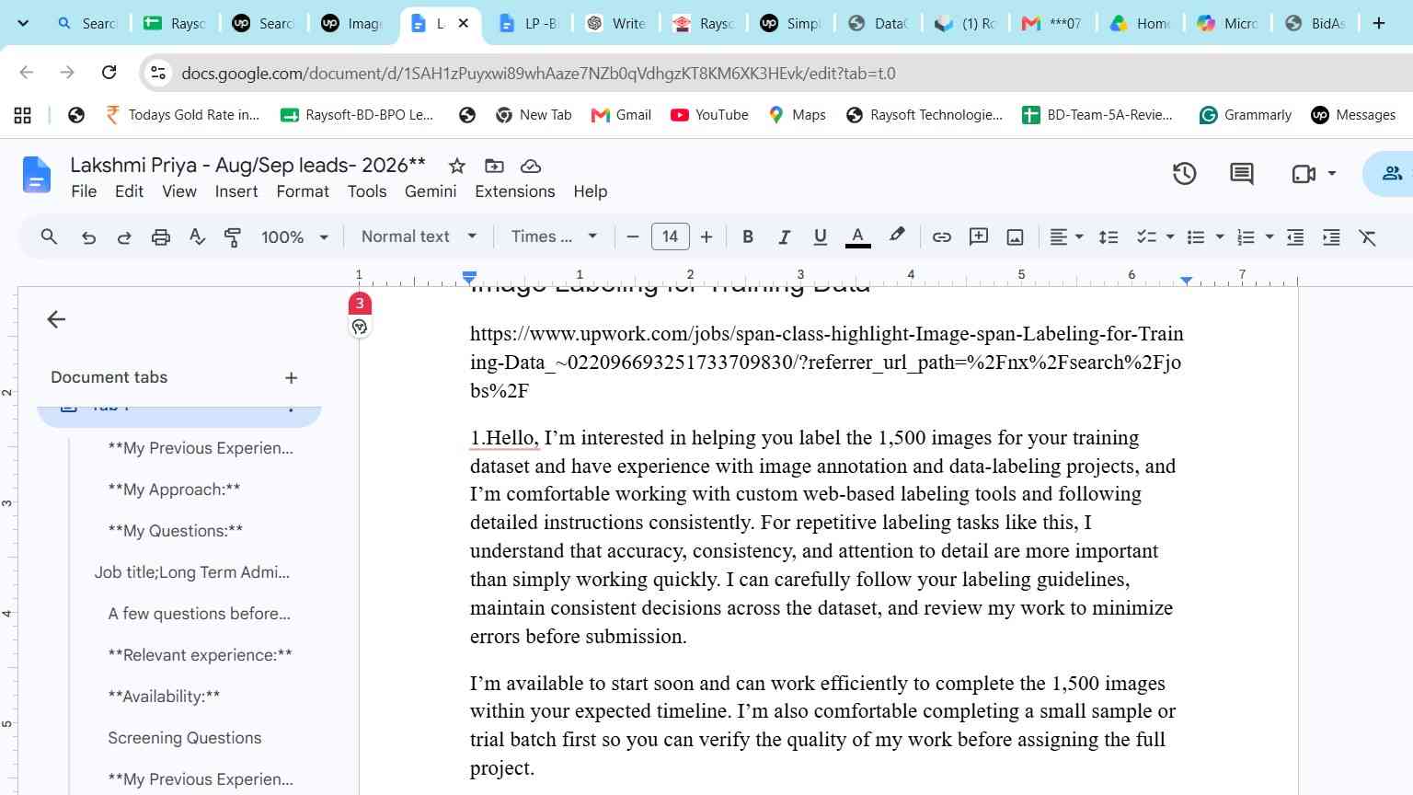The image size is (1413, 795).
Task: Open version history clock icon
Action: pos(1184,174)
